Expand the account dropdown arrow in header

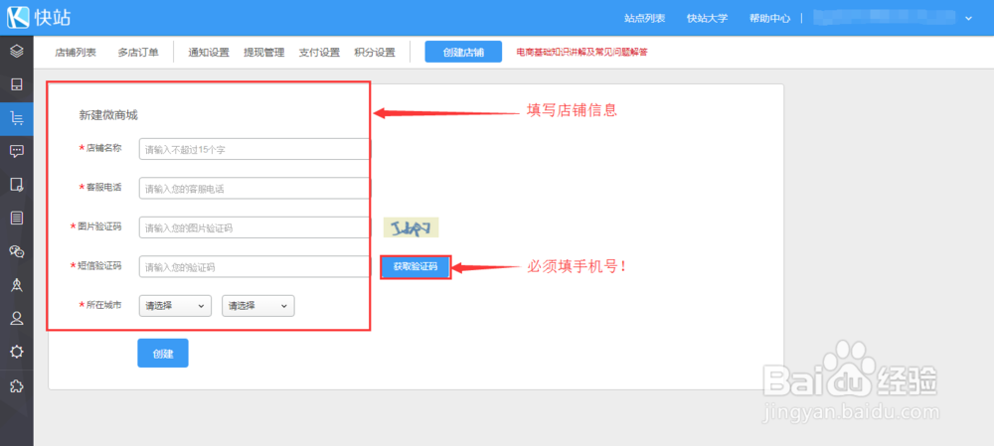click(968, 18)
